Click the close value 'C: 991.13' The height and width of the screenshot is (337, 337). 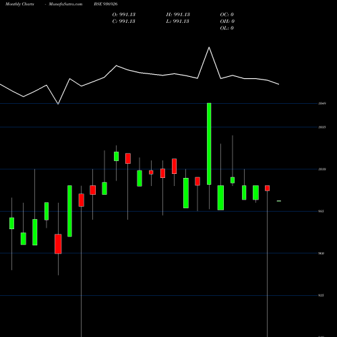pyautogui.click(x=124, y=21)
